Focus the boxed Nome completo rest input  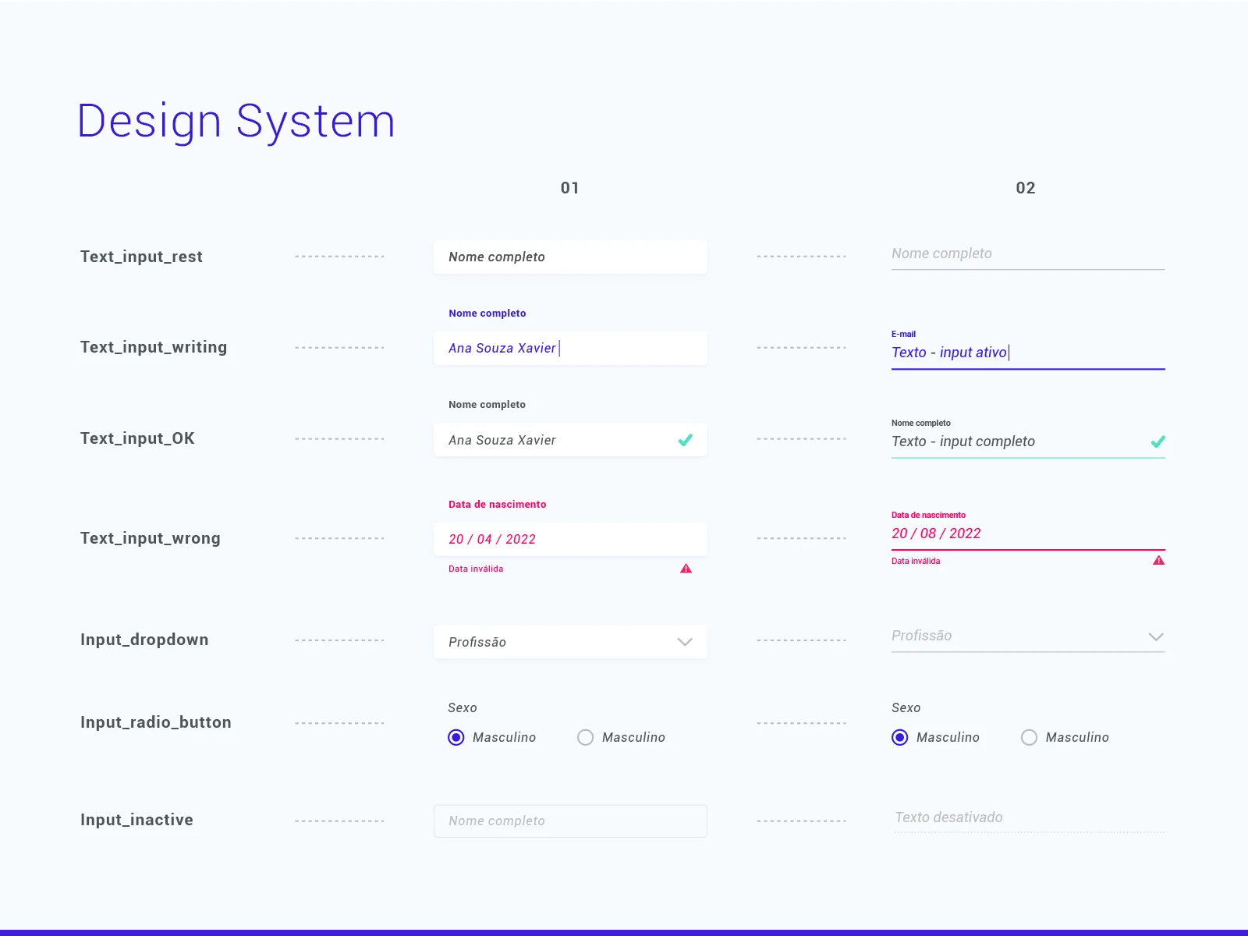[x=570, y=257]
